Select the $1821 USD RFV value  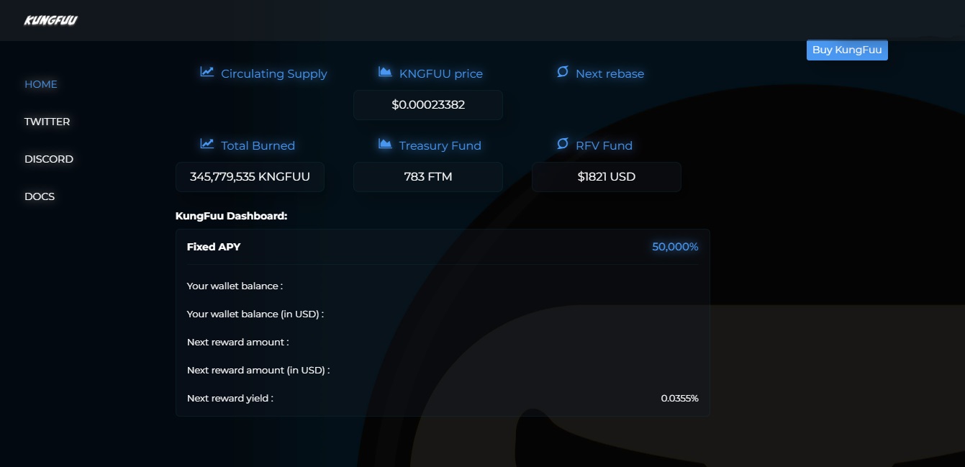pyautogui.click(x=607, y=177)
